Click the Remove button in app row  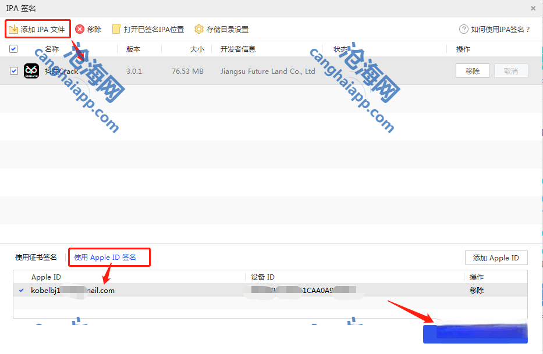pos(473,71)
